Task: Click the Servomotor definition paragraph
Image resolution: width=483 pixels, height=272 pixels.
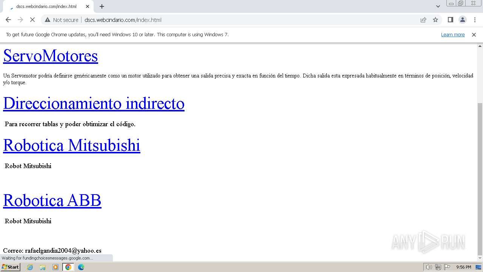Action: (238, 79)
